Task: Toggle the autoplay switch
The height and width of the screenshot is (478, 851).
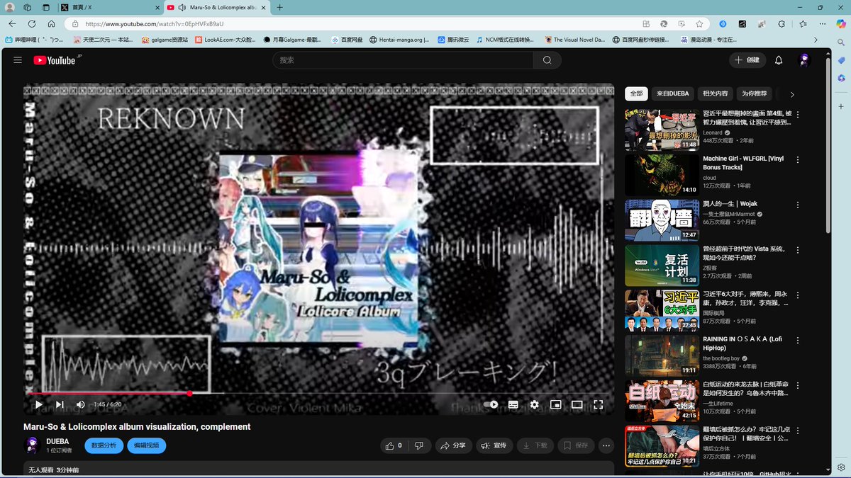Action: [x=491, y=404]
